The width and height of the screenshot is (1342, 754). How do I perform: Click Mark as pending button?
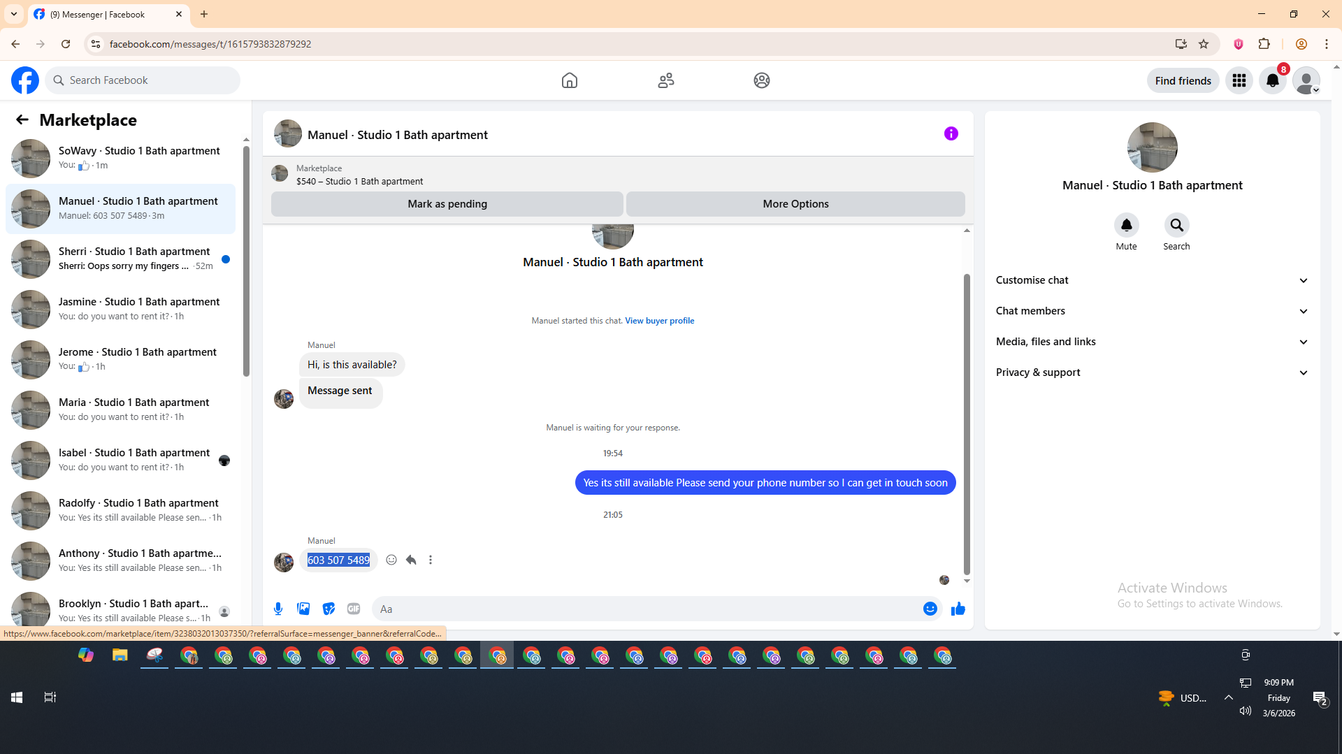tap(447, 204)
